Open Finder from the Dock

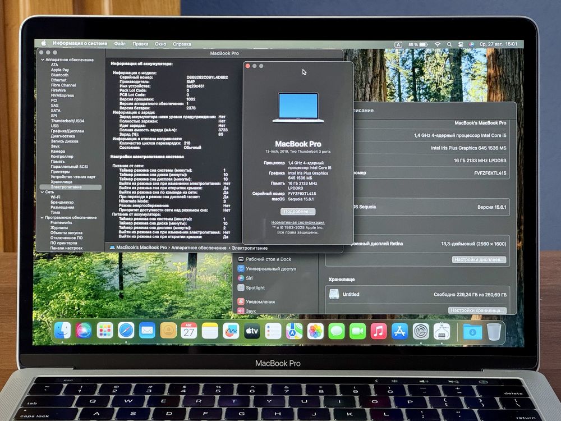[x=62, y=331]
